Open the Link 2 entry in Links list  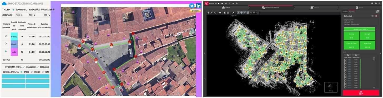click(x=349, y=62)
